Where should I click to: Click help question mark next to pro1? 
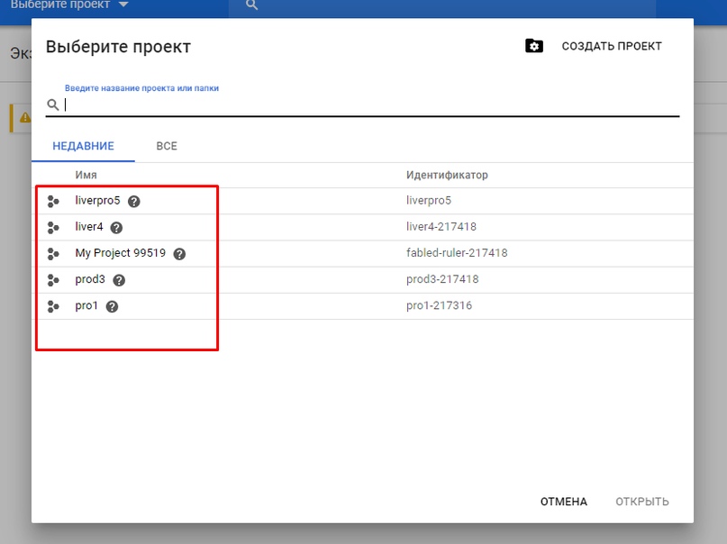tap(112, 306)
